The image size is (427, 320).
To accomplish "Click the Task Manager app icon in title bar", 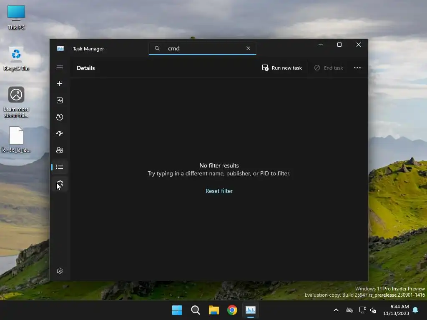I will (60, 48).
